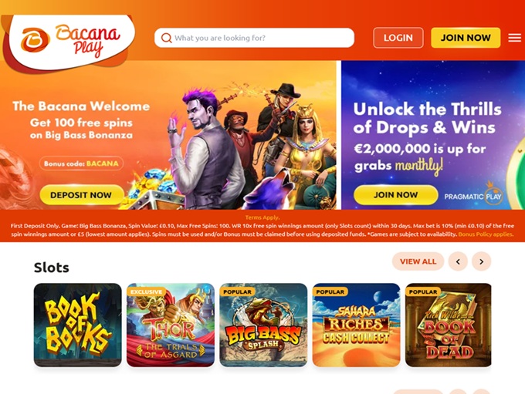Open the Book of Books slot

tap(78, 325)
